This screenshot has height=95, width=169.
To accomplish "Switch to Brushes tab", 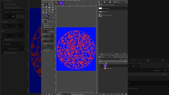I will (101, 2).
